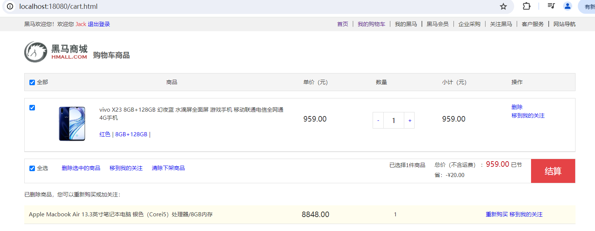Open 关注黑马 in top navigation
This screenshot has height=231, width=595.
click(501, 24)
